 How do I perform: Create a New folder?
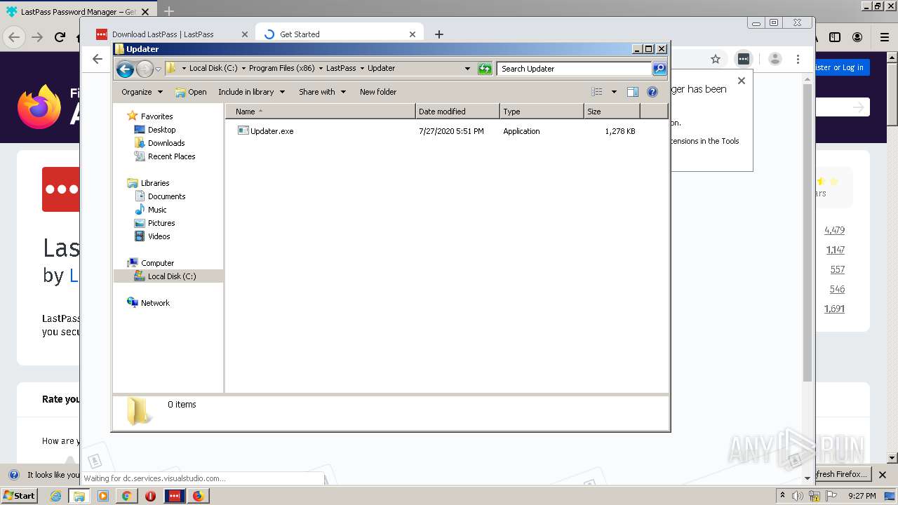point(378,92)
